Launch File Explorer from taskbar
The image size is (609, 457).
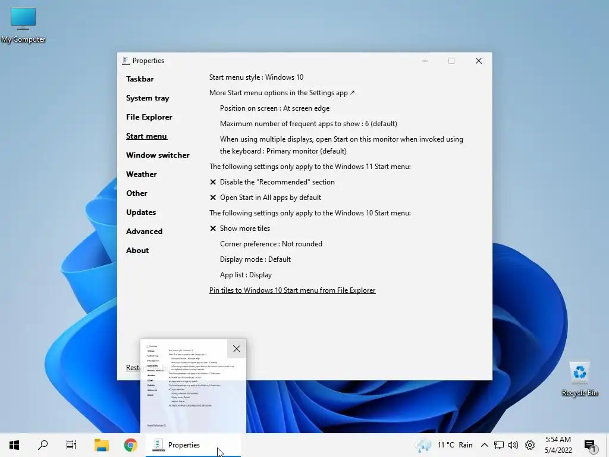[x=102, y=445]
